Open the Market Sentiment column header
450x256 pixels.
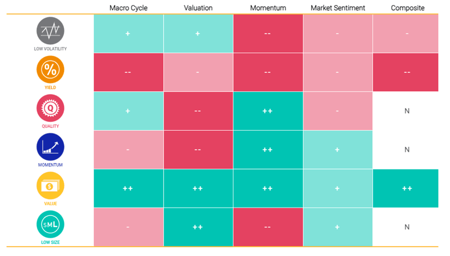point(337,8)
